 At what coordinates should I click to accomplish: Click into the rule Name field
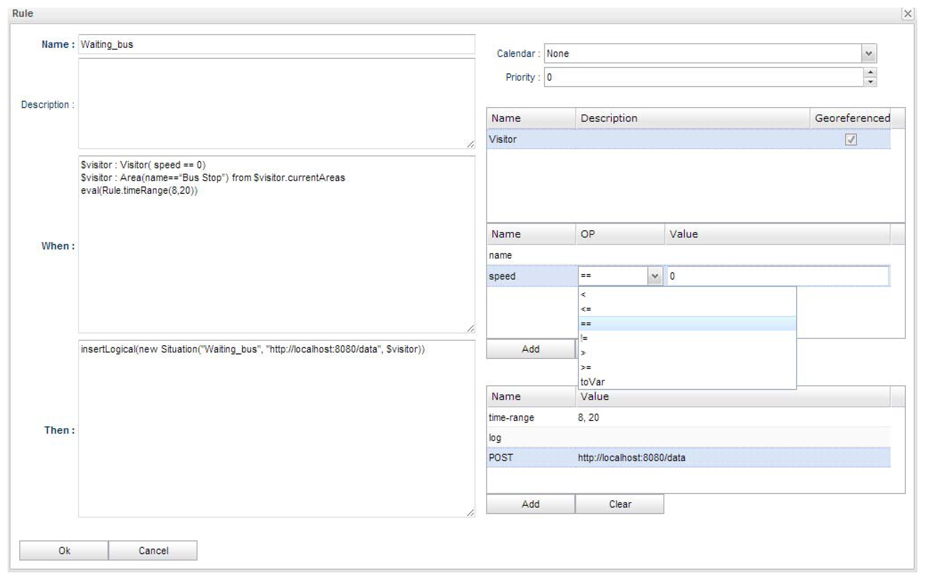click(x=276, y=44)
